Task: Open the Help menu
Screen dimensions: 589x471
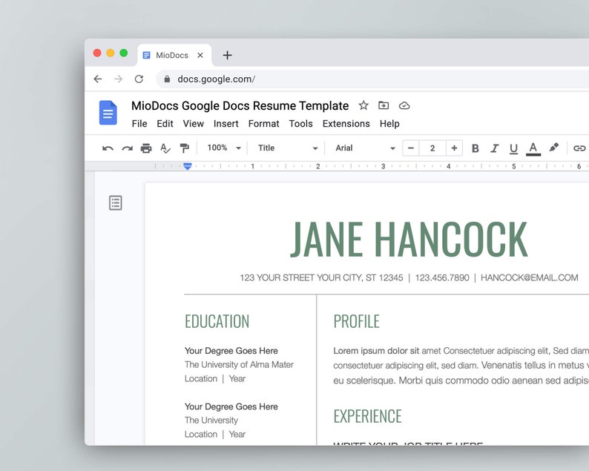Action: click(389, 124)
